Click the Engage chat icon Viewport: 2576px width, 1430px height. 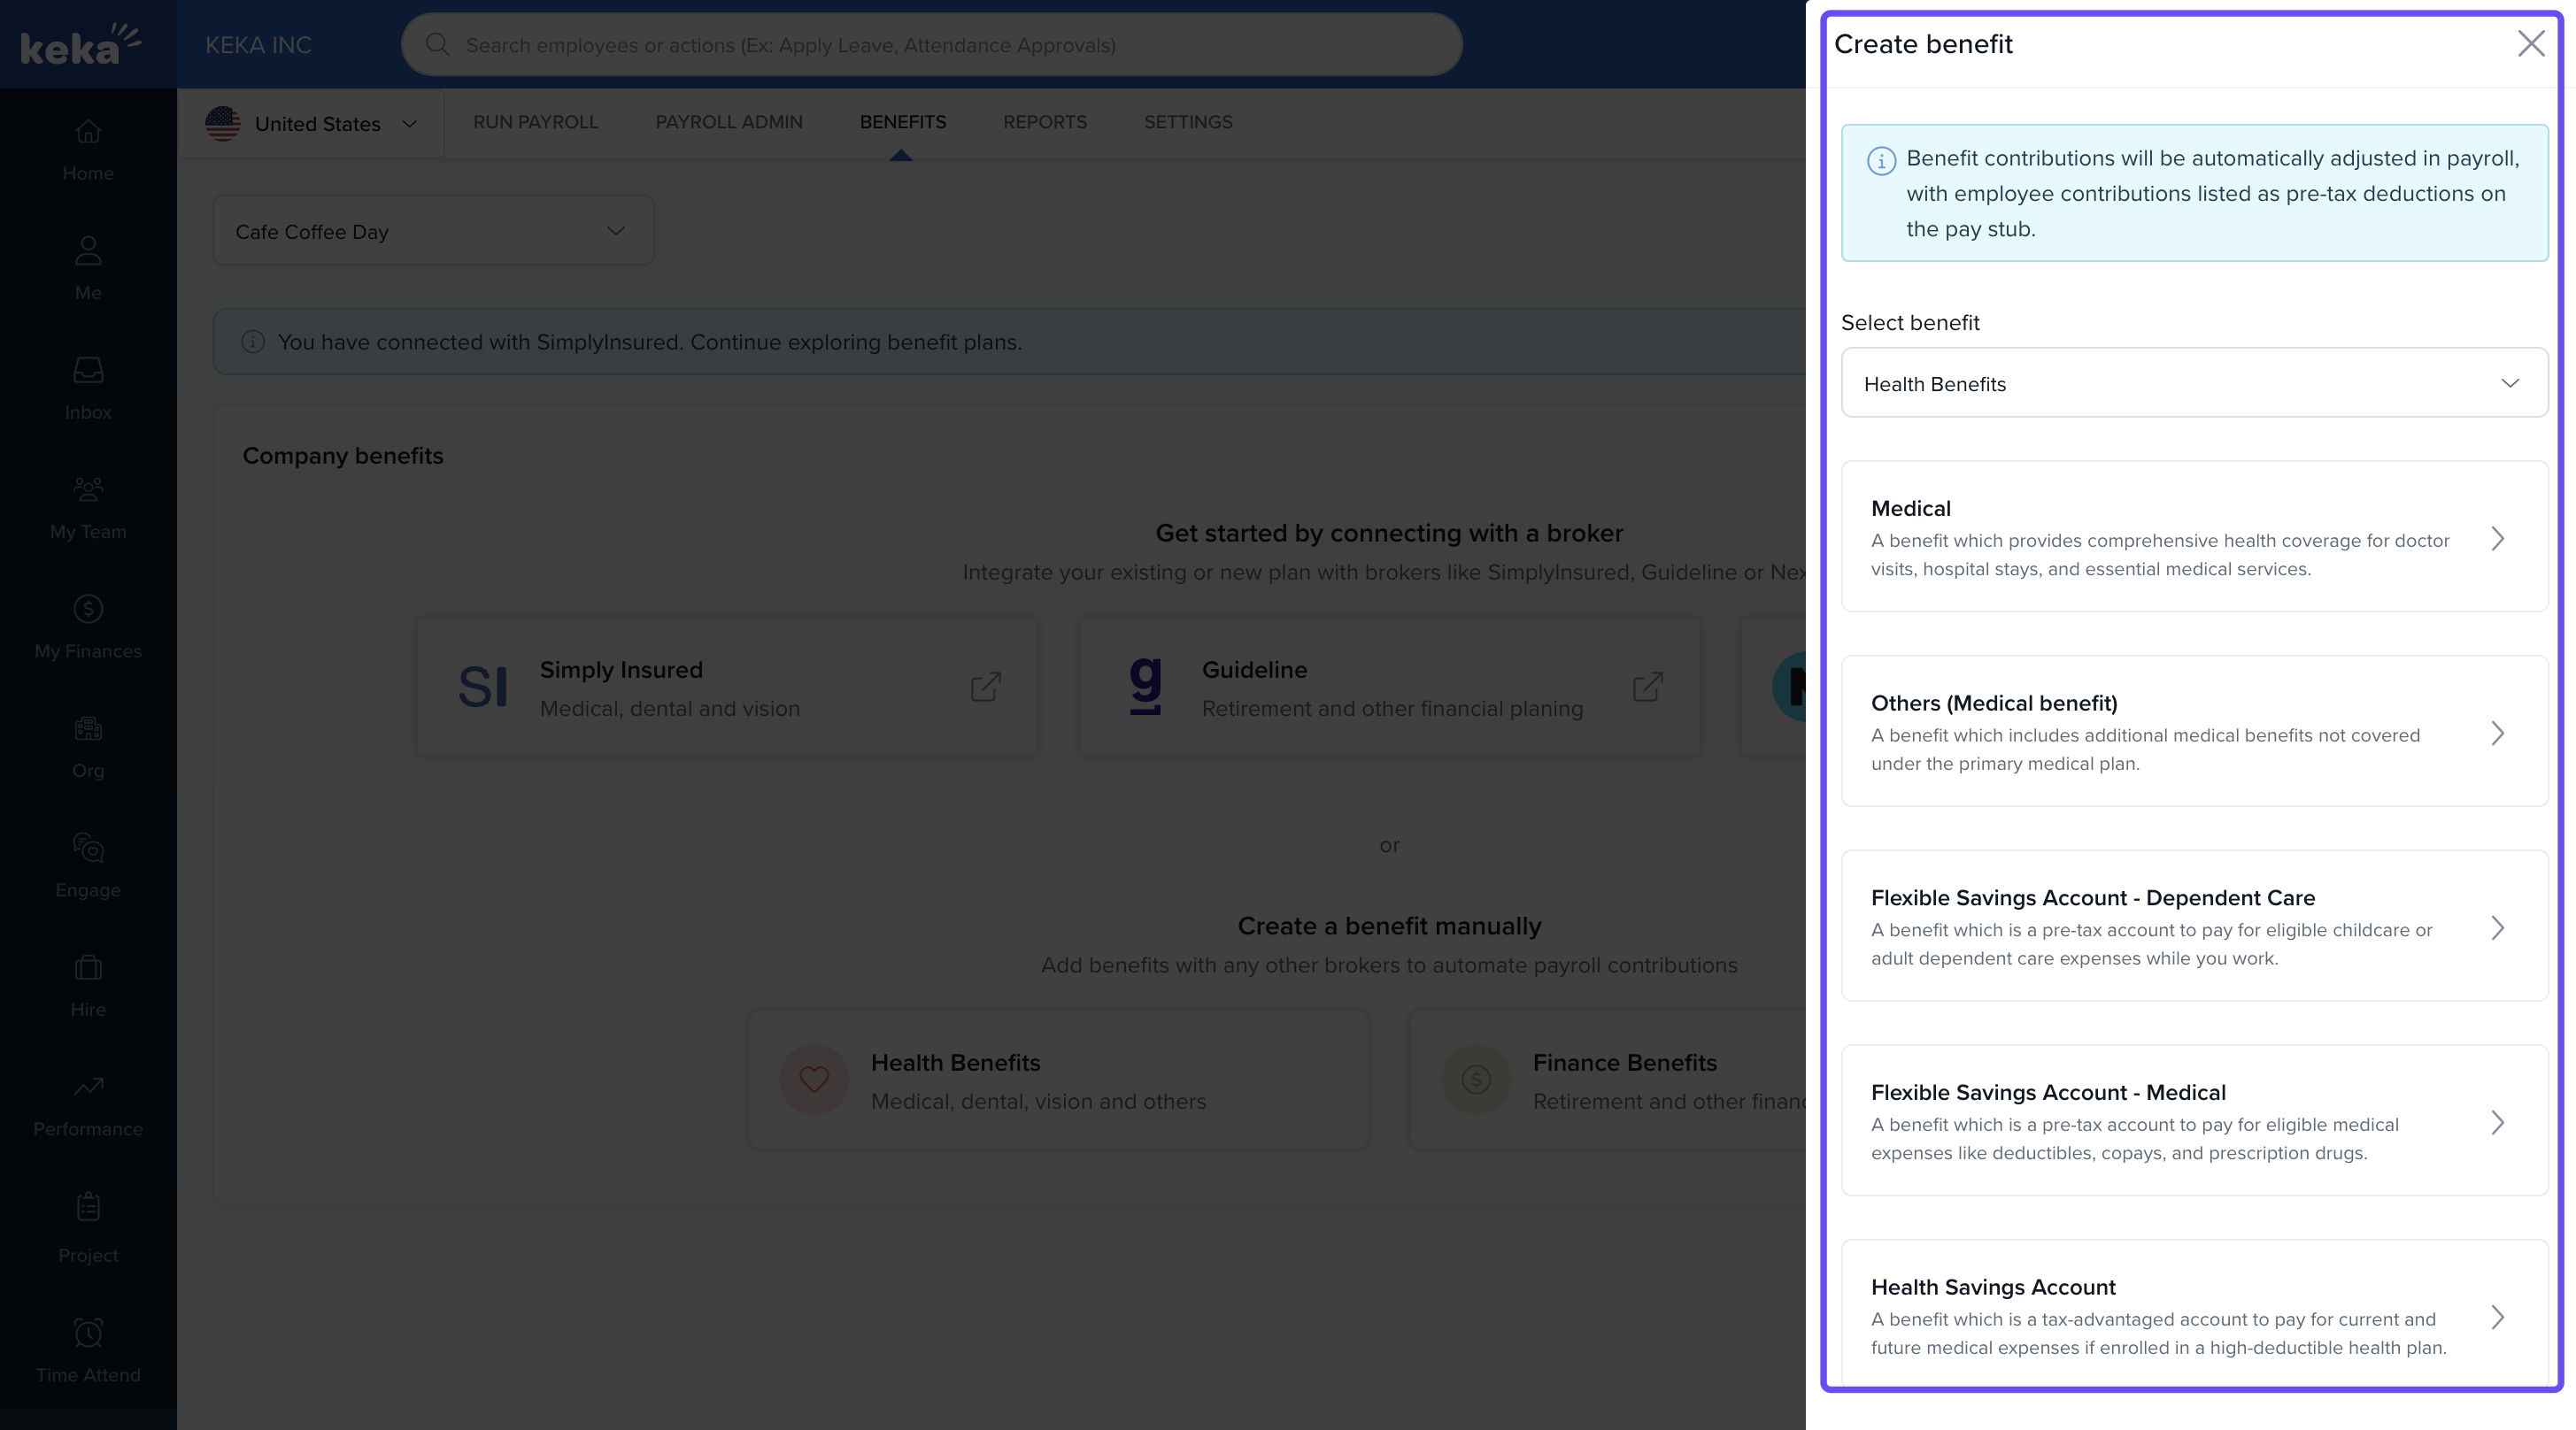pos(88,848)
